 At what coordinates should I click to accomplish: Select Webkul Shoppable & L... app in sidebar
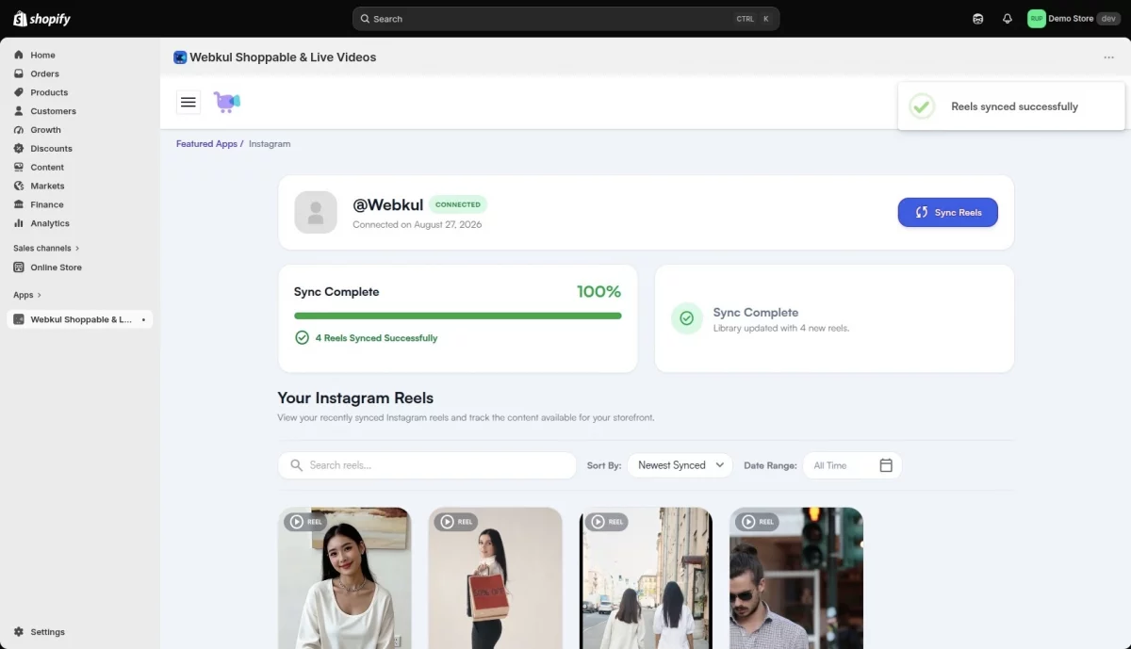80,319
